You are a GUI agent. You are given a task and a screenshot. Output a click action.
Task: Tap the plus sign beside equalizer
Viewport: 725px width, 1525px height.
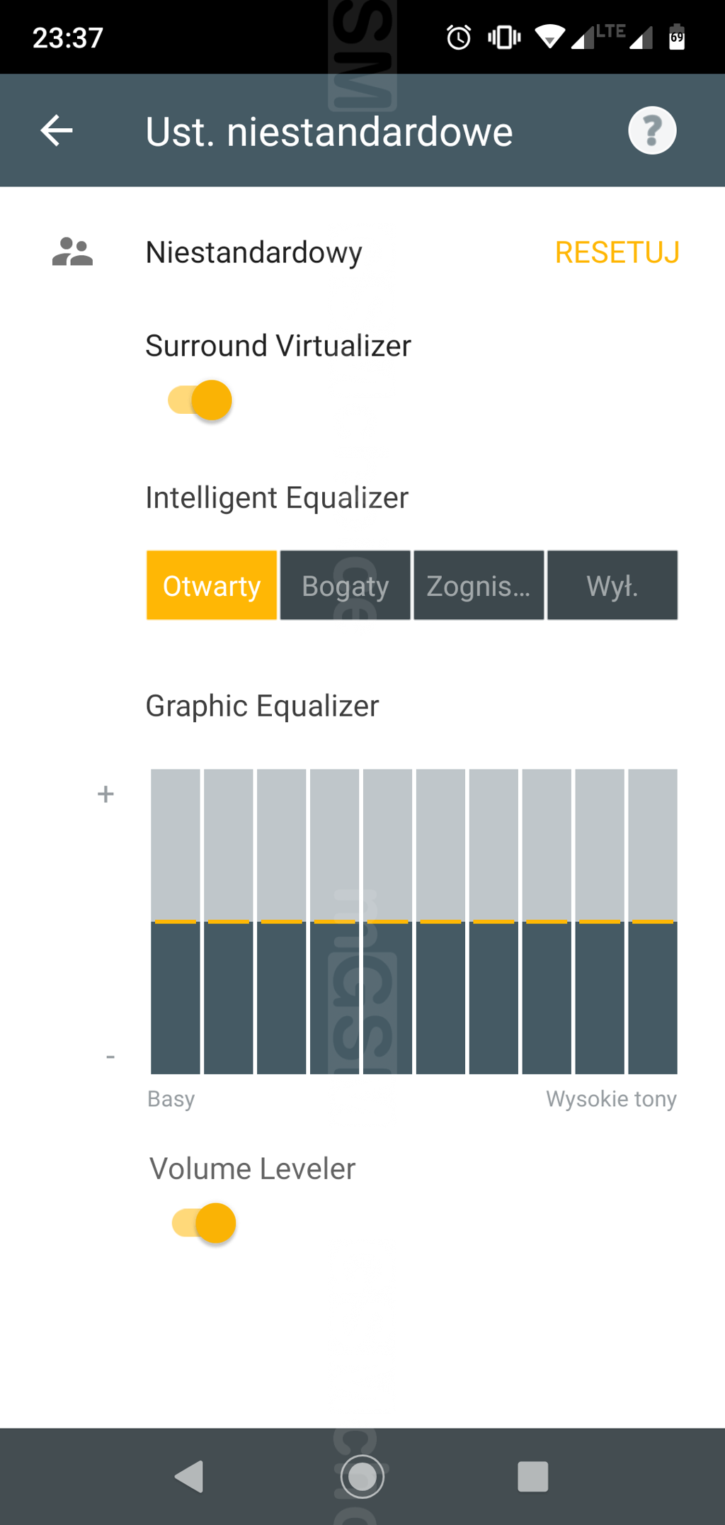click(x=105, y=794)
